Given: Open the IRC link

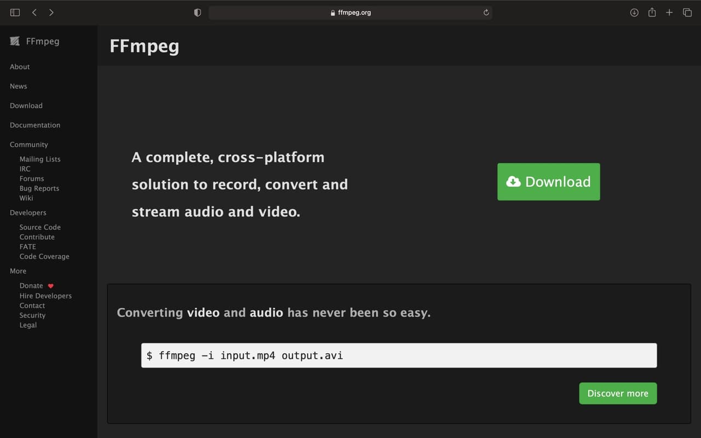Looking at the screenshot, I should pyautogui.click(x=25, y=169).
